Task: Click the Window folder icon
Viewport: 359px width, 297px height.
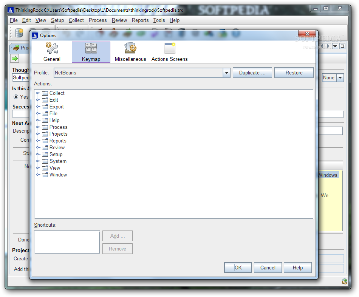Action: pyautogui.click(x=45, y=175)
